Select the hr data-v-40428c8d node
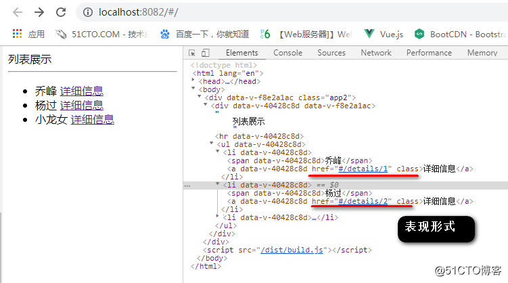Viewport: 508px width, 283px height. 259,137
